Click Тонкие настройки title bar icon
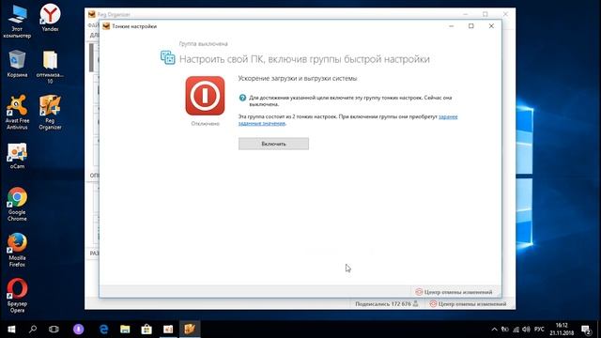Viewport: 601px width, 338px height. click(106, 26)
